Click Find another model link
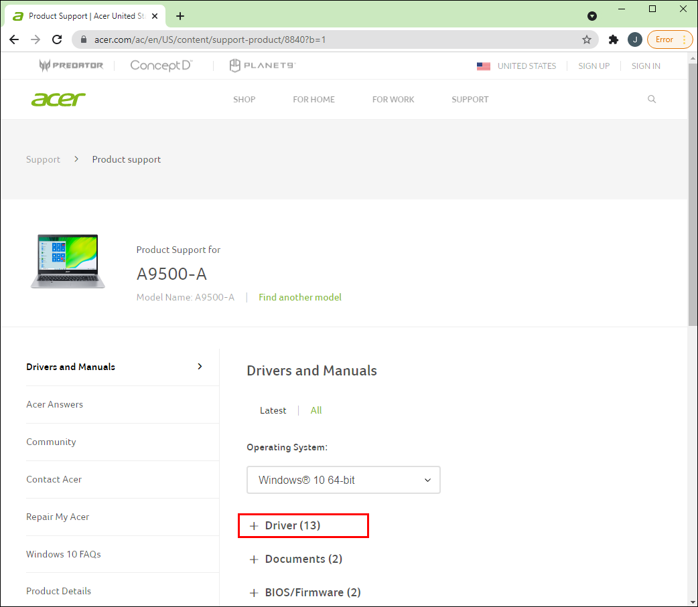The image size is (698, 607). click(300, 297)
